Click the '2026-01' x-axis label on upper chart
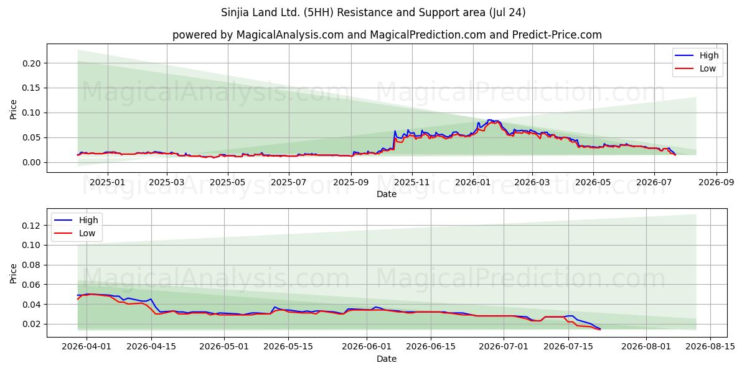 pyautogui.click(x=473, y=182)
